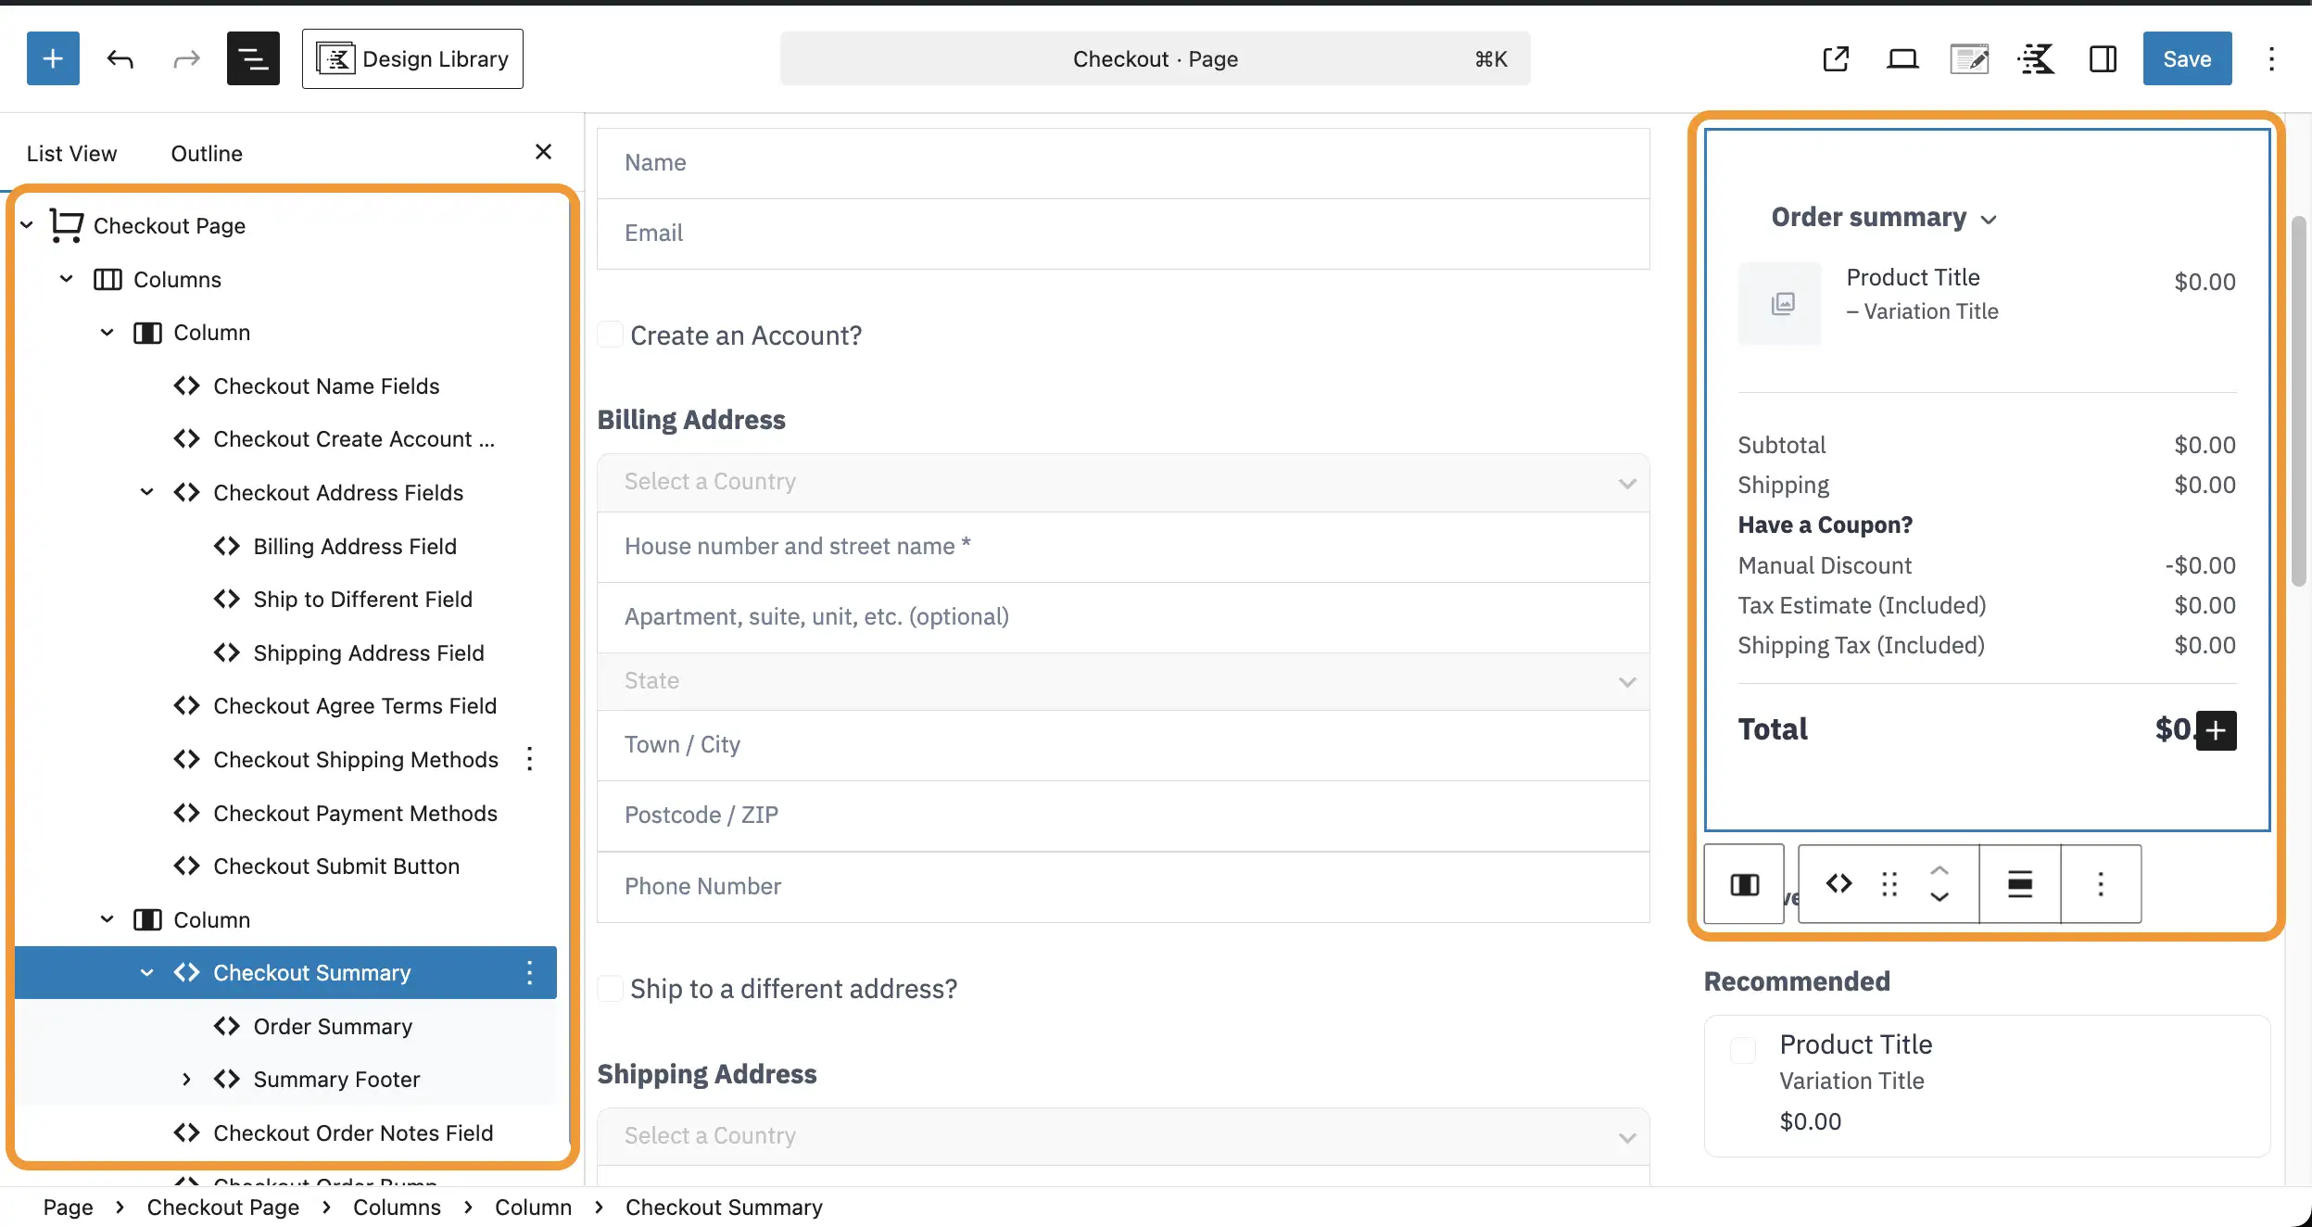This screenshot has width=2312, height=1227.
Task: Select the parent Column block button
Action: 1744,884
